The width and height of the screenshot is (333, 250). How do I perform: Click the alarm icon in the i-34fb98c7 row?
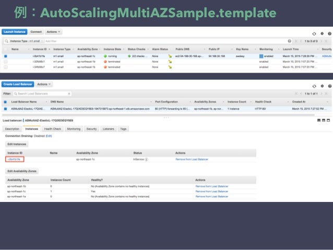click(x=170, y=67)
